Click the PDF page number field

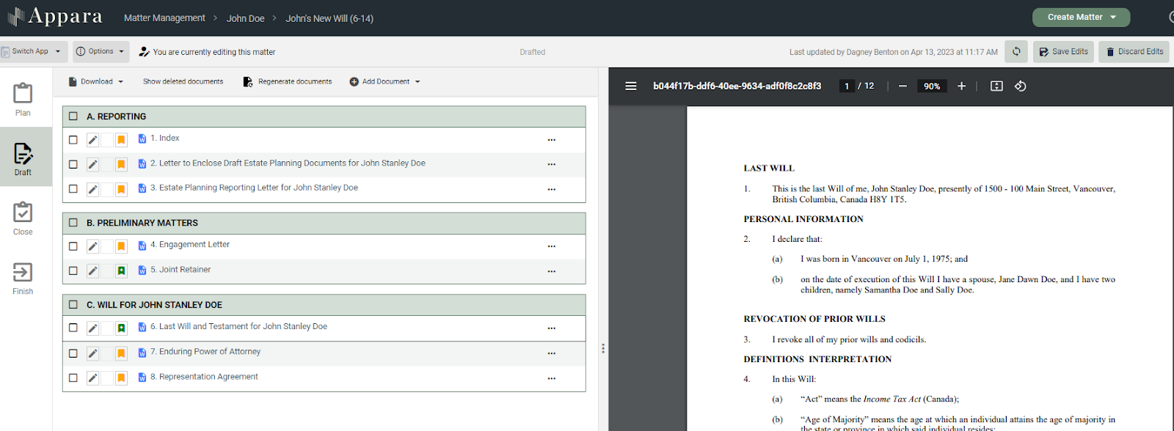pos(847,86)
